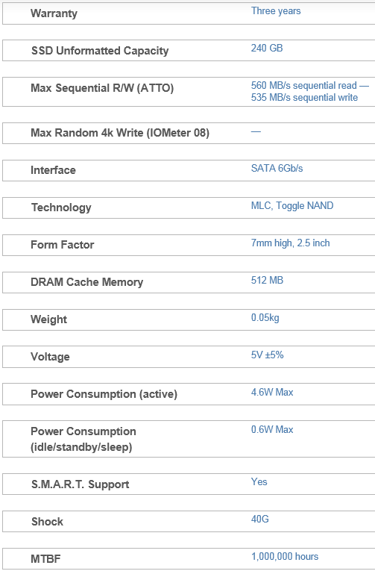Click the 0.05kg weight value

pos(265,318)
